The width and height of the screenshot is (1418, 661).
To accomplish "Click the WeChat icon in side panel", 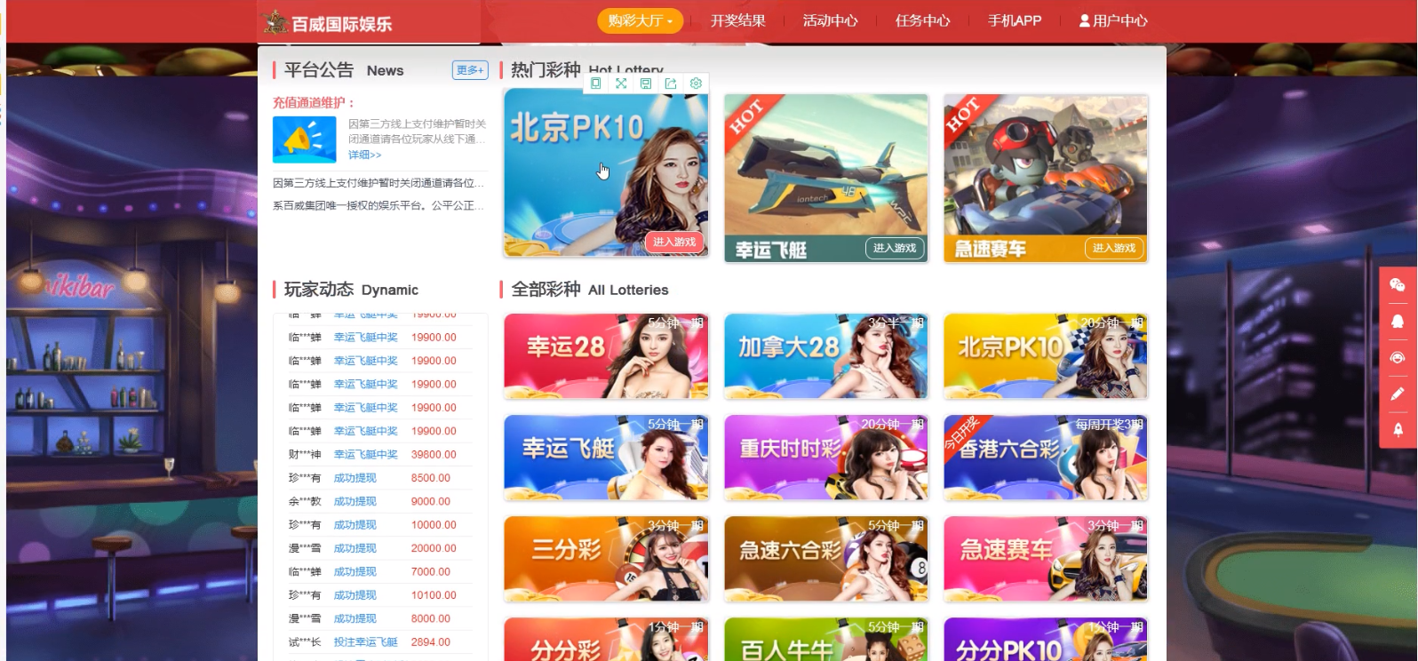I will coord(1397,284).
